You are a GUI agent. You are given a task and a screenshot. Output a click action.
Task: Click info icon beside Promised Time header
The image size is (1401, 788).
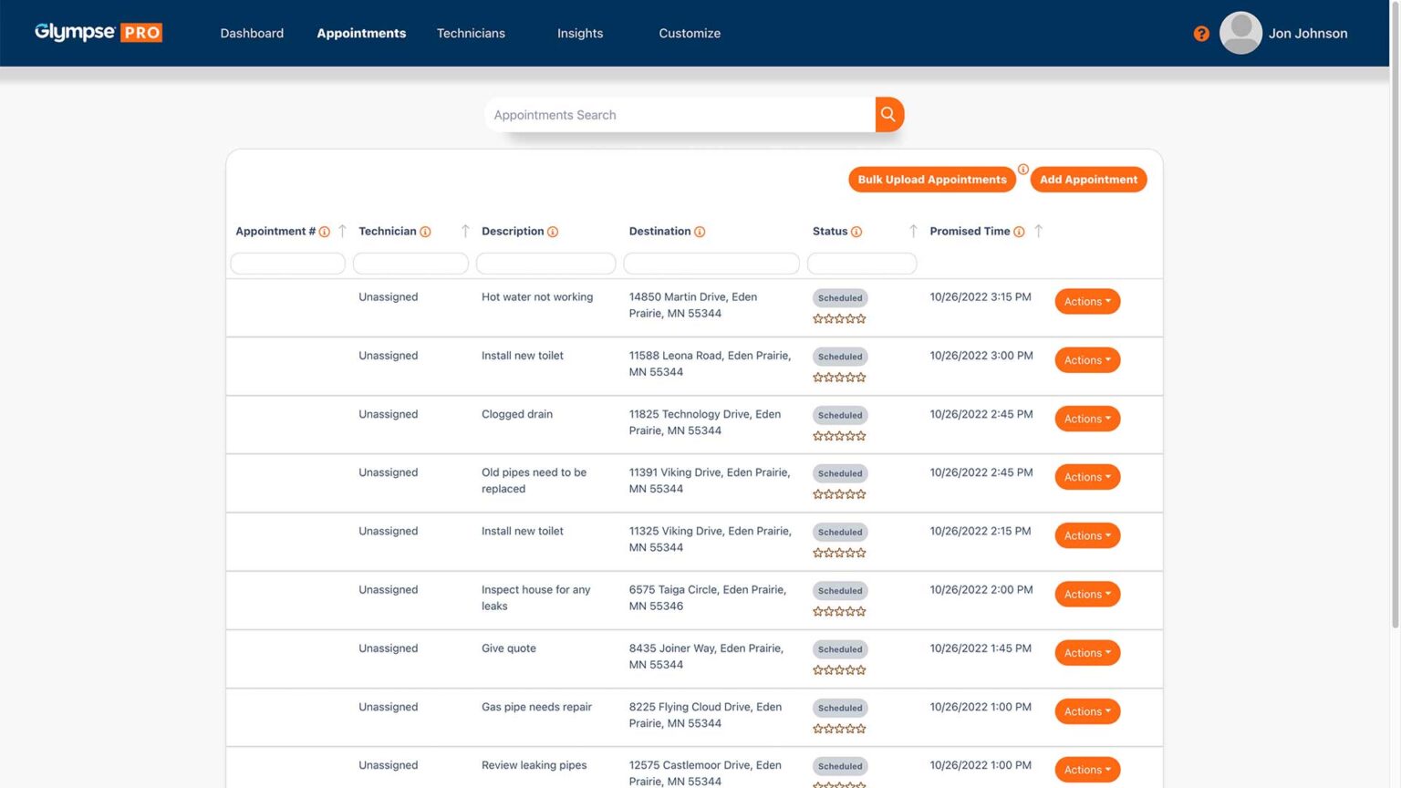(x=1019, y=232)
